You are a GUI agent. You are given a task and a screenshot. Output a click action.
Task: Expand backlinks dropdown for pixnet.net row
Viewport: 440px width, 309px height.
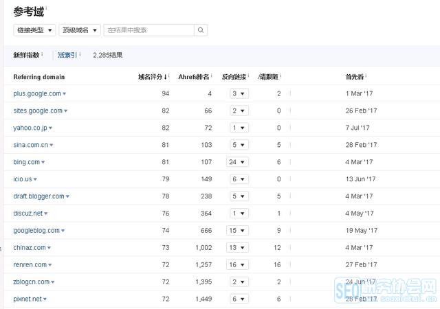(239, 299)
